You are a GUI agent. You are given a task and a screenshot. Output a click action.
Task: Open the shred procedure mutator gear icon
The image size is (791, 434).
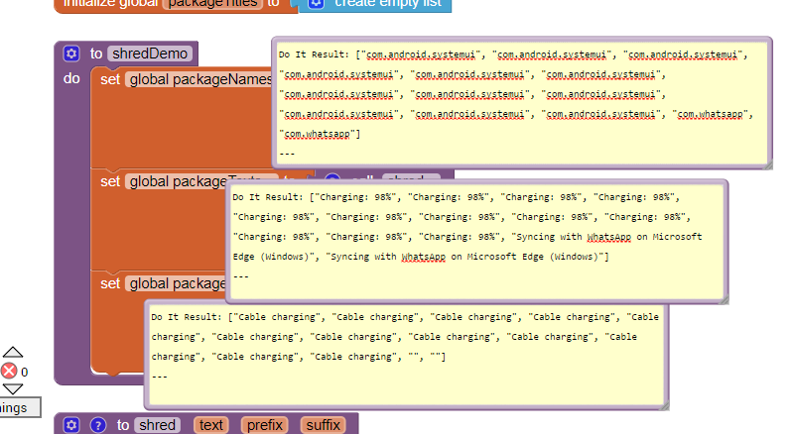click(x=70, y=425)
